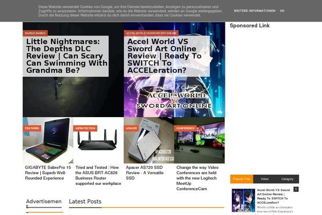322x215 pixels.
Task: Open sidebar popular post Accel World title
Action: tap(274, 196)
